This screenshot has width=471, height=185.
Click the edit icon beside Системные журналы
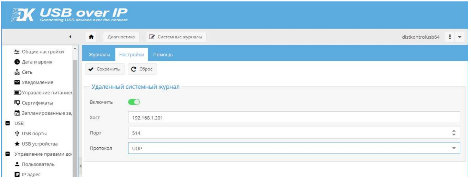coord(152,37)
